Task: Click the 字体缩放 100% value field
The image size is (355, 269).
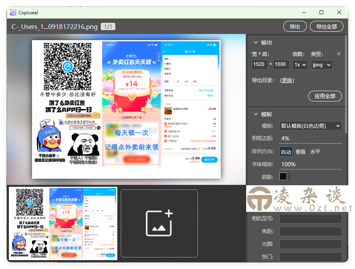Action: 310,164
